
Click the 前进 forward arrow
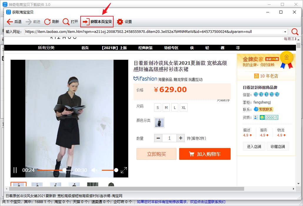tap(33, 22)
